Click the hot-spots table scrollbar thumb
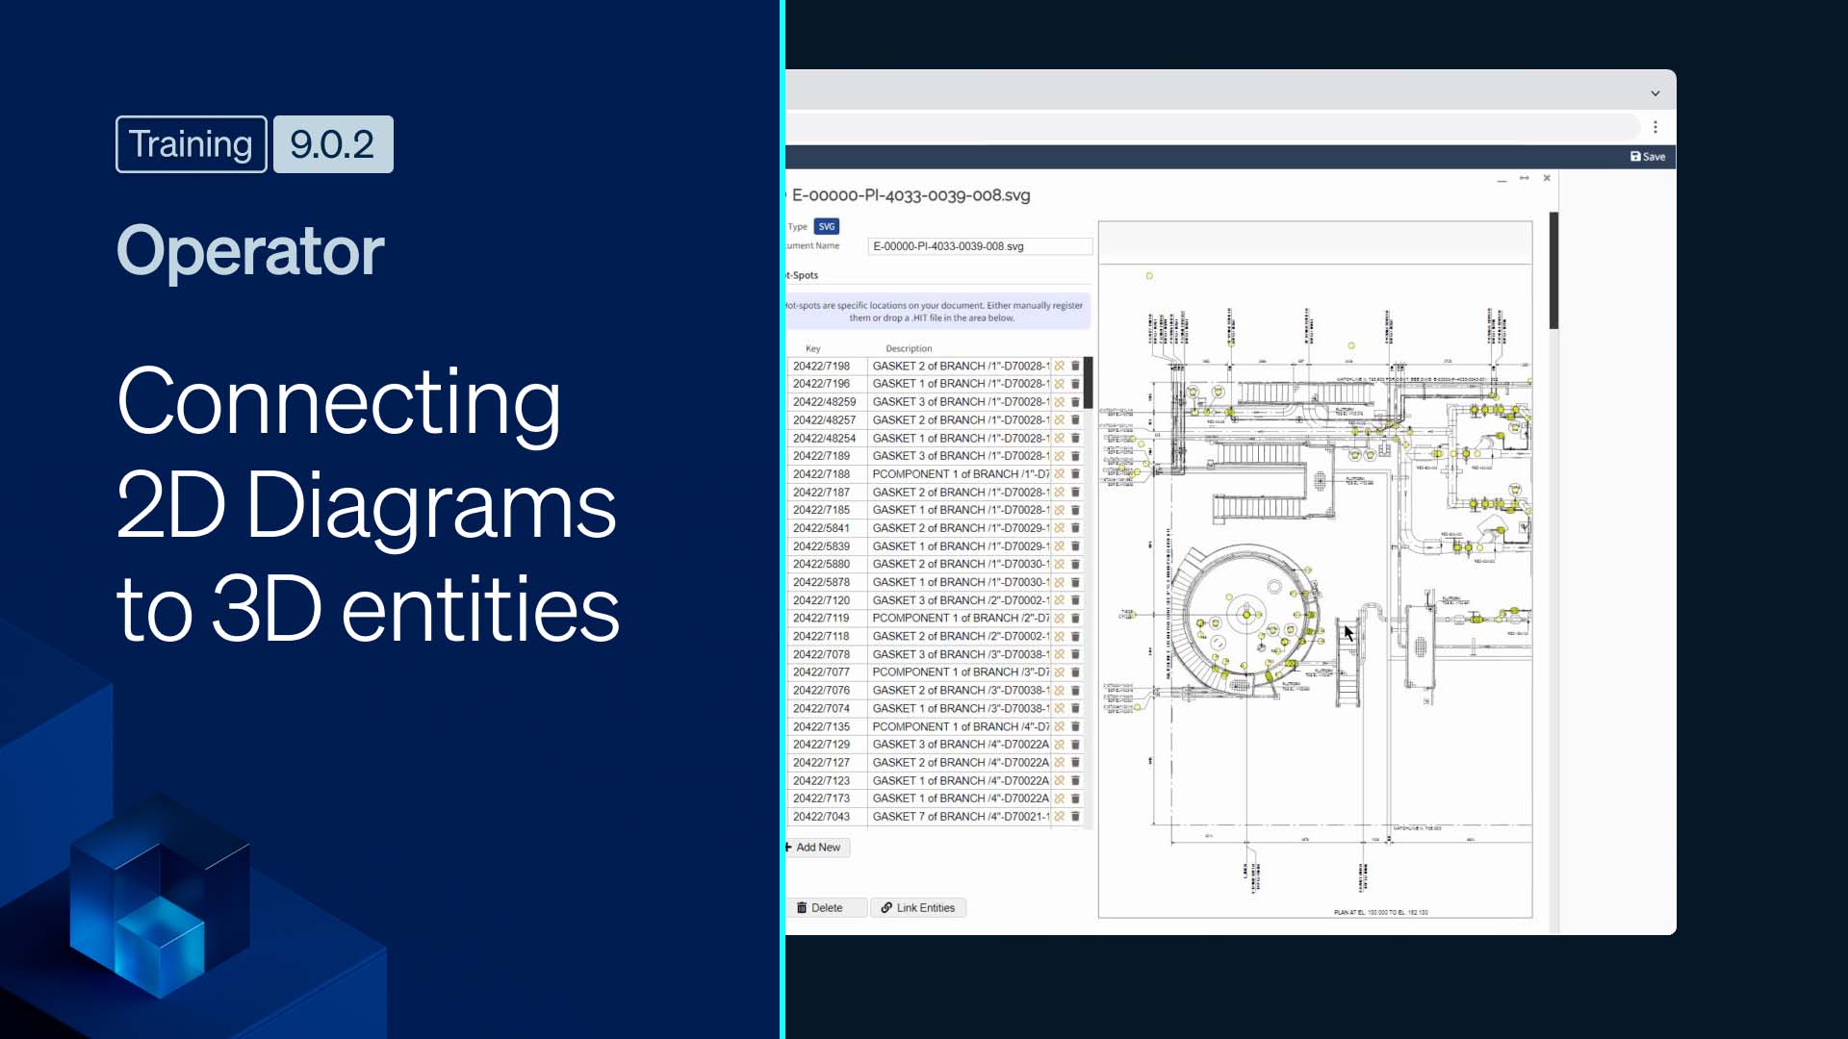This screenshot has width=1848, height=1039. pyautogui.click(x=1088, y=382)
